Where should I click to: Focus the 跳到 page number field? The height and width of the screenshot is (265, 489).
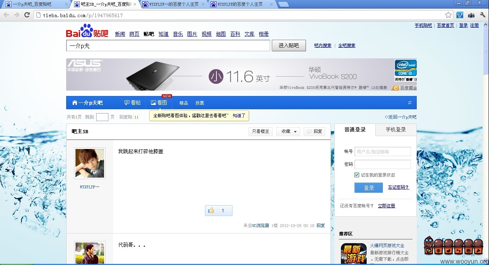click(102, 117)
